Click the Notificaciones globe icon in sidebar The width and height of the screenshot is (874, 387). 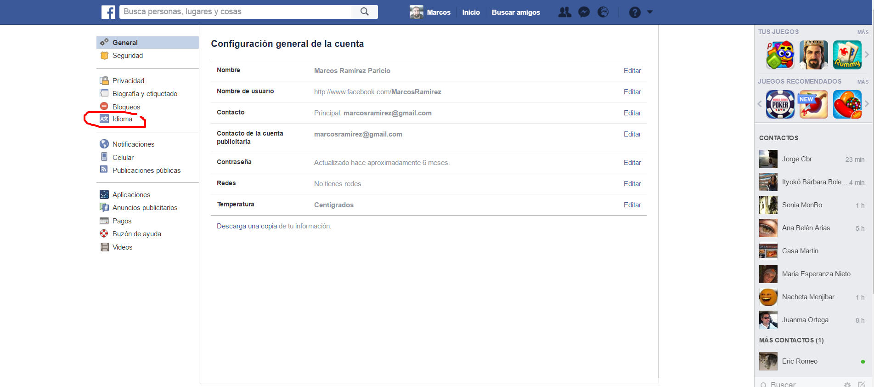pyautogui.click(x=104, y=144)
